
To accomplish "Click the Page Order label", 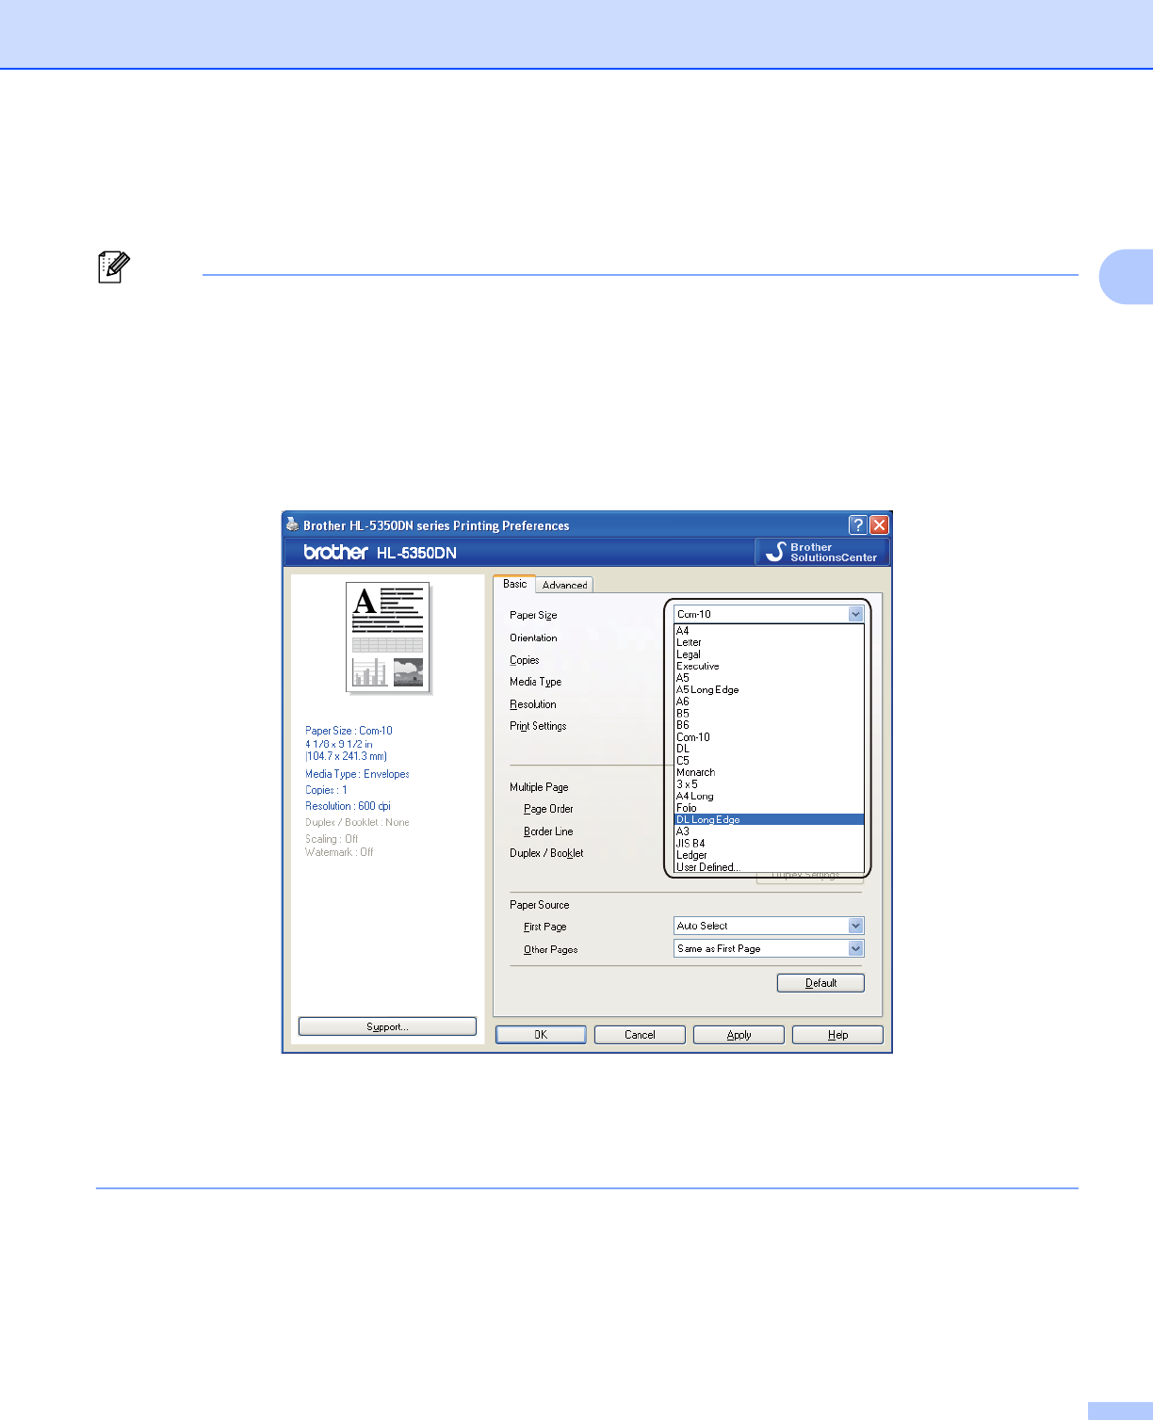I will [x=548, y=809].
